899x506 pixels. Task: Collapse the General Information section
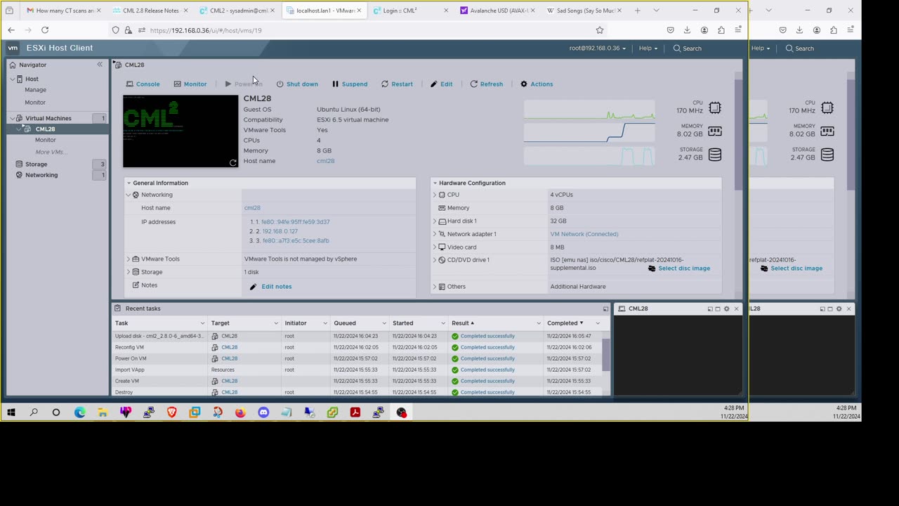[129, 183]
